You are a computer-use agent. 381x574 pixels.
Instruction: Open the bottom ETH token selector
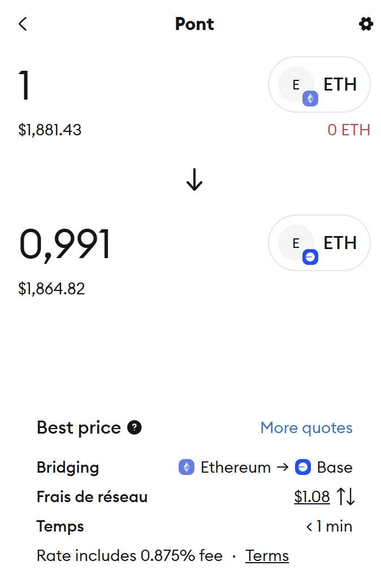coord(319,243)
